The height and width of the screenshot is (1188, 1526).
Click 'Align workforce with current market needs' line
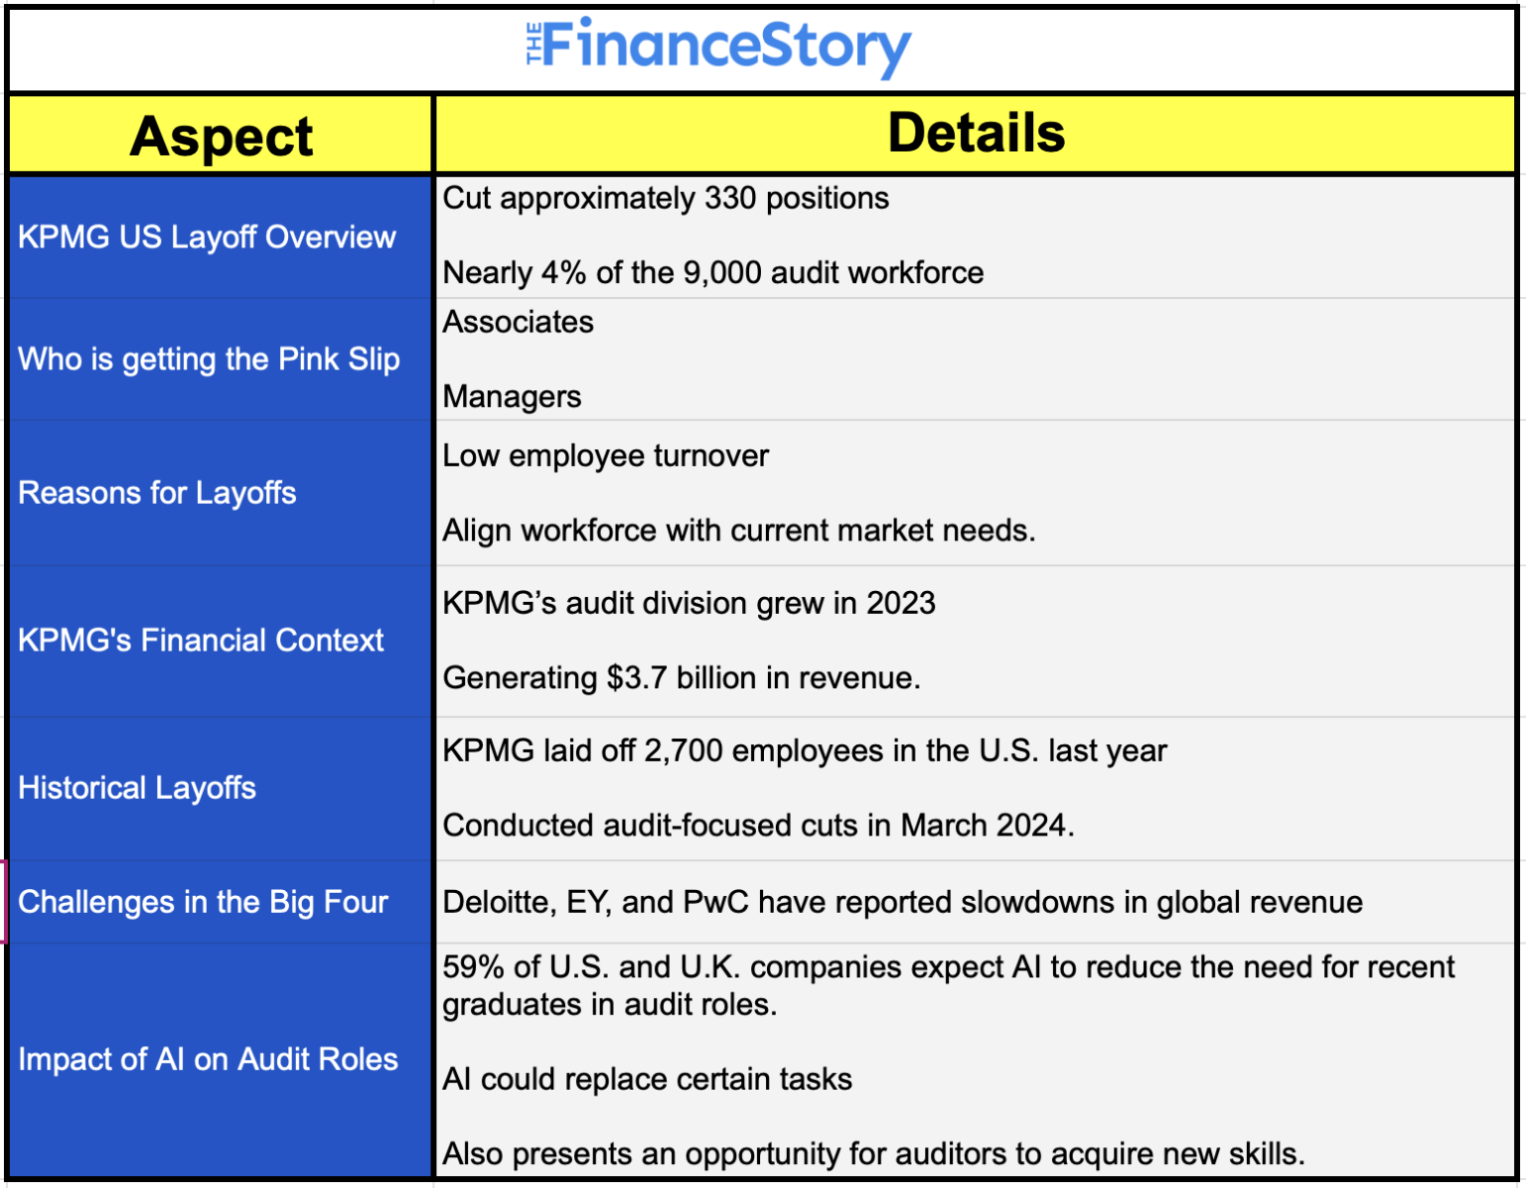pyautogui.click(x=738, y=530)
